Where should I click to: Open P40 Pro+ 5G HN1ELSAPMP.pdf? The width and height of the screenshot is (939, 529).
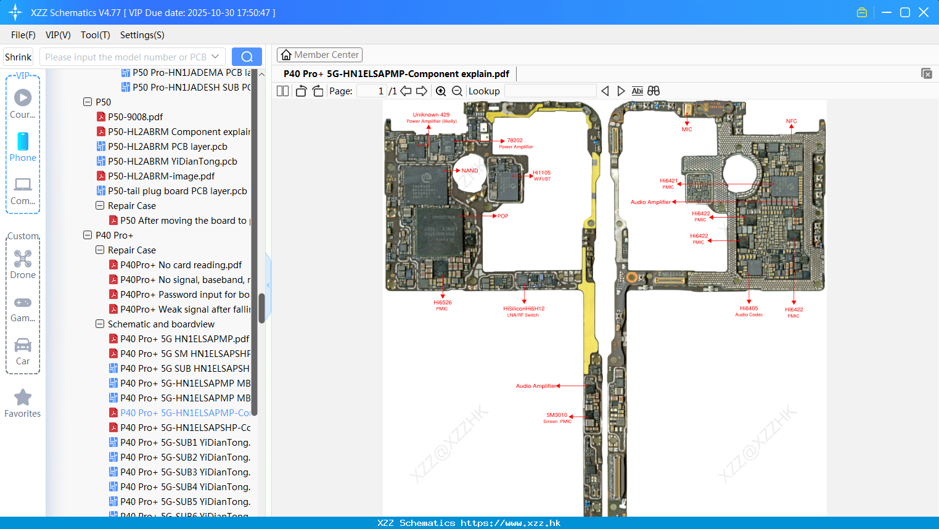click(179, 338)
